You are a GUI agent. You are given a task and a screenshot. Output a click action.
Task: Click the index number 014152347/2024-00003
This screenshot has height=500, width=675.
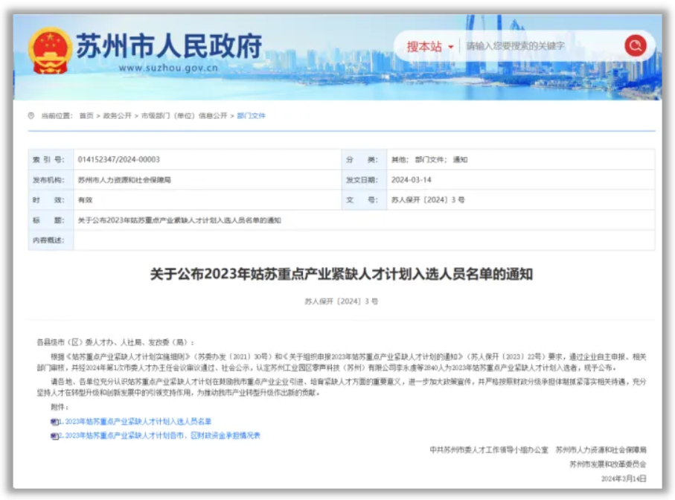pyautogui.click(x=118, y=159)
